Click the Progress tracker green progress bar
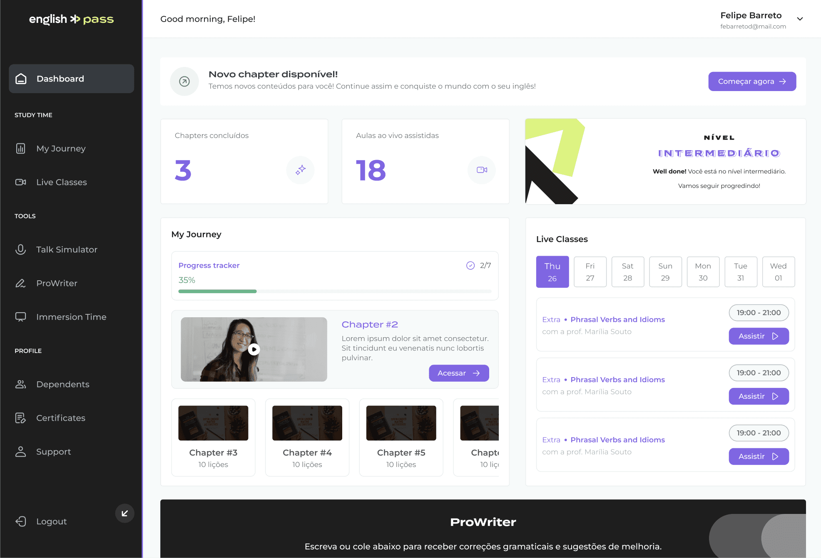Viewport: 821px width, 558px height. pos(217,291)
